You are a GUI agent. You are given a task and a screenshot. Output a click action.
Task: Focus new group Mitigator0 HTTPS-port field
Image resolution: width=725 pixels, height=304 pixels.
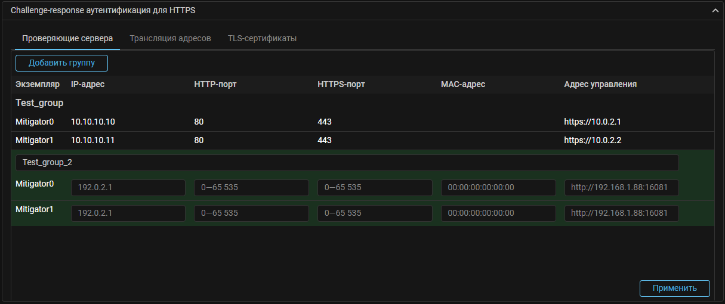(375, 188)
